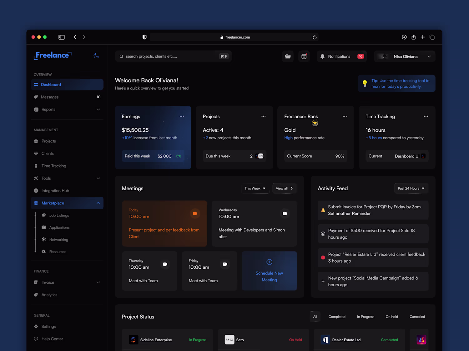Image resolution: width=469 pixels, height=351 pixels.
Task: Open Time Tracking card more options
Action: click(426, 116)
